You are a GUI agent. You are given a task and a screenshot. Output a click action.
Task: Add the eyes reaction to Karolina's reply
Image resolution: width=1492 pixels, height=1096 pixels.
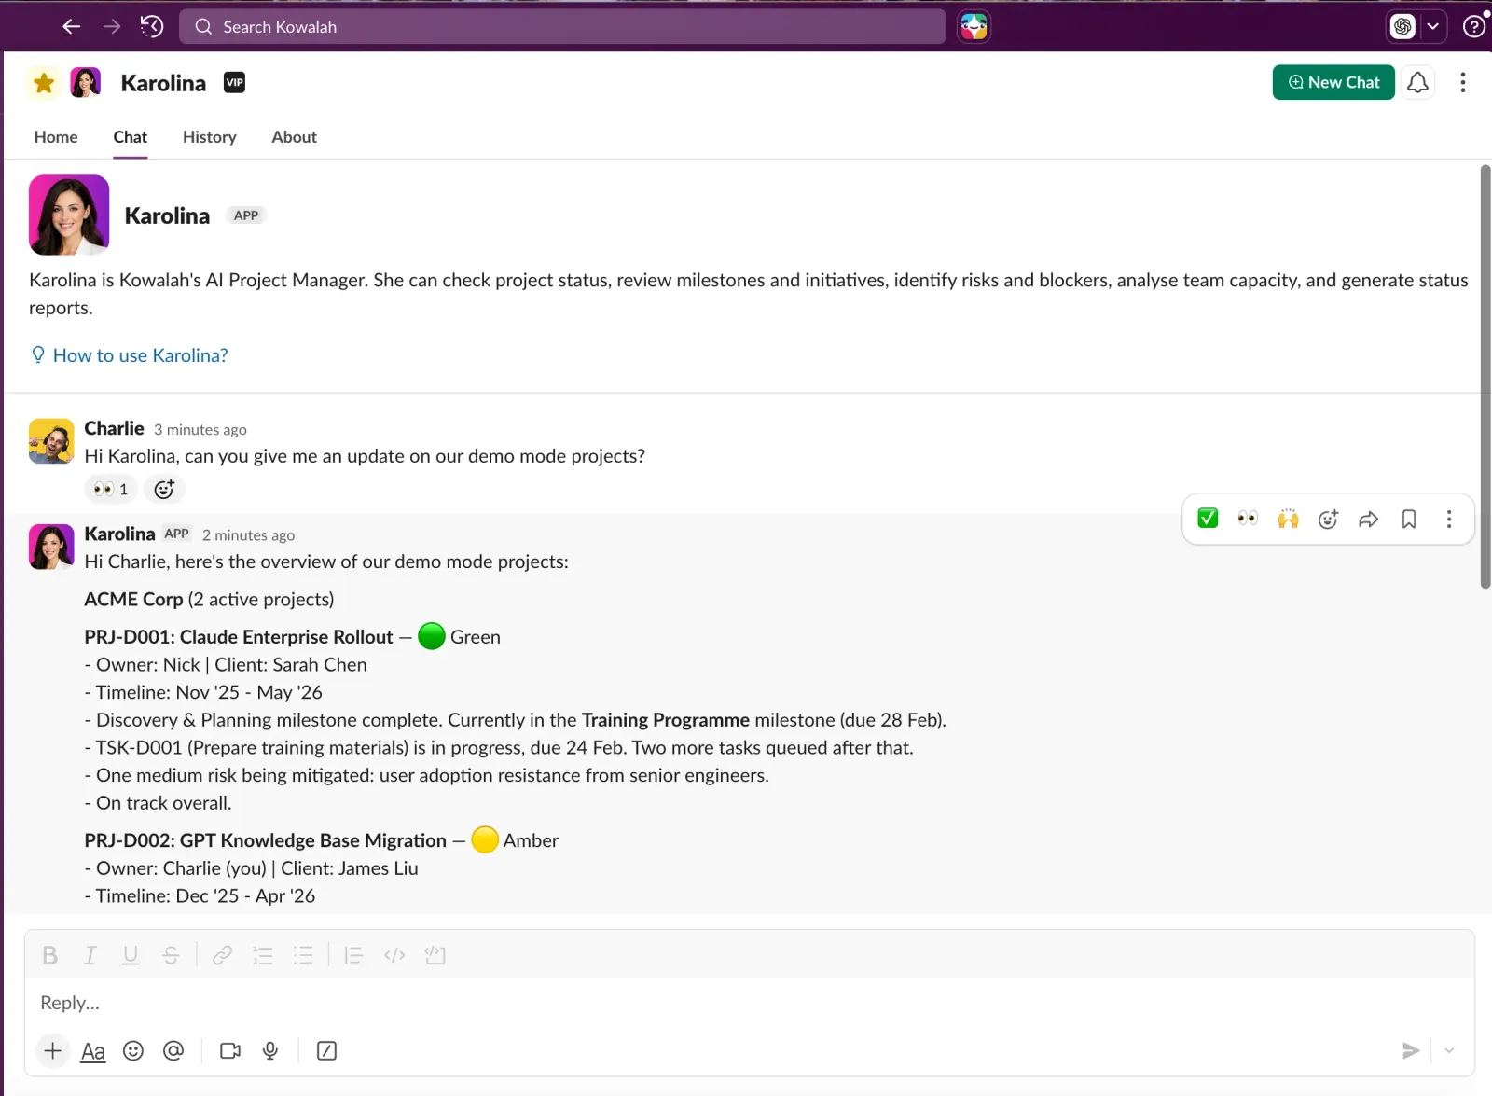[x=1247, y=520]
